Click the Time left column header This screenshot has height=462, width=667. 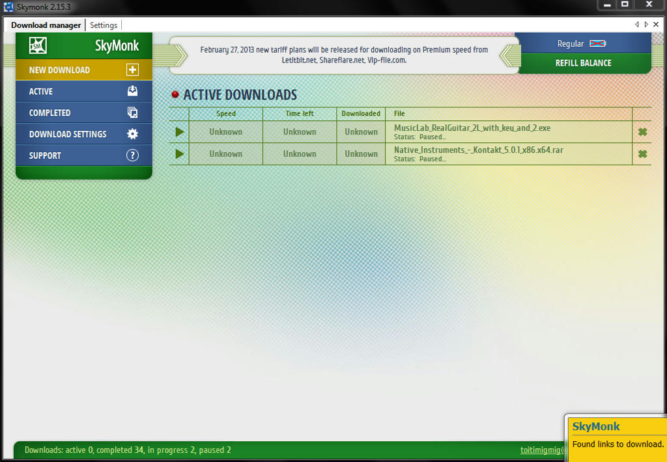point(300,113)
